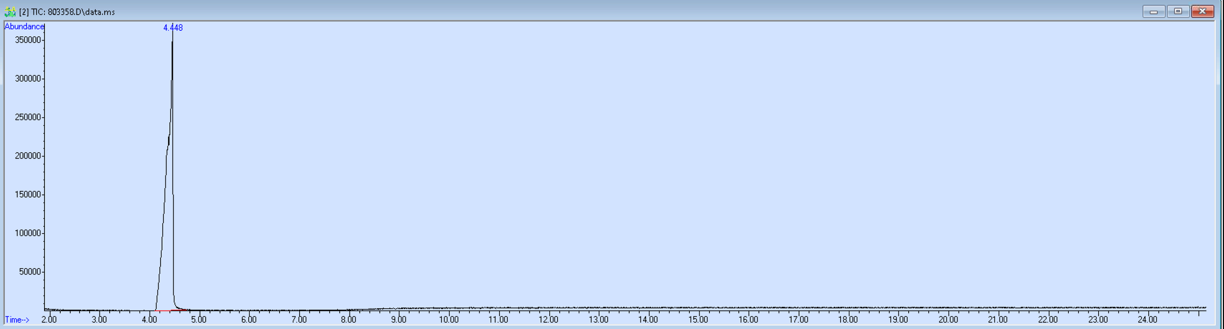Click the 300000 abundance tick label
The width and height of the screenshot is (1224, 329).
click(x=28, y=79)
